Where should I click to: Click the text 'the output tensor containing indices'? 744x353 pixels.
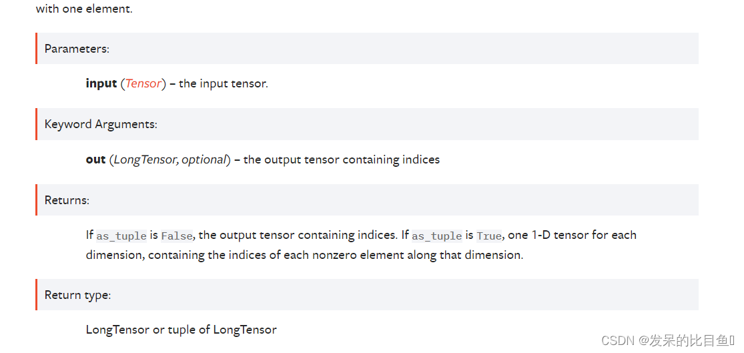tap(342, 160)
